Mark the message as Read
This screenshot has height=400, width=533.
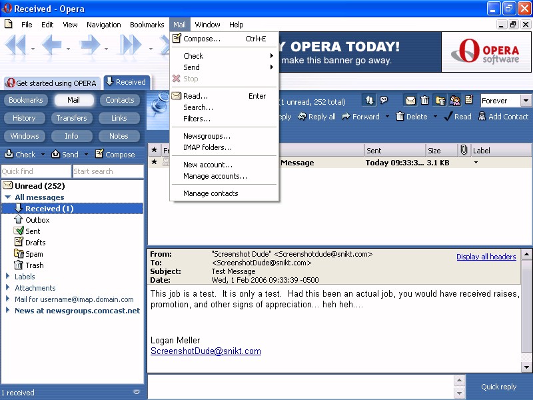click(x=458, y=117)
